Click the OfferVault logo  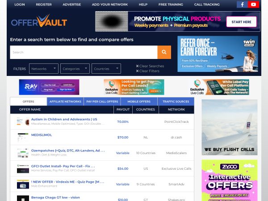point(39,21)
